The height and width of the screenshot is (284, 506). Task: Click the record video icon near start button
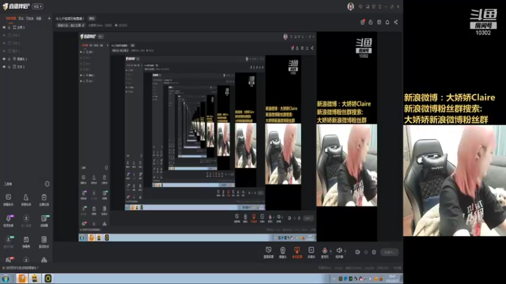tap(357, 252)
